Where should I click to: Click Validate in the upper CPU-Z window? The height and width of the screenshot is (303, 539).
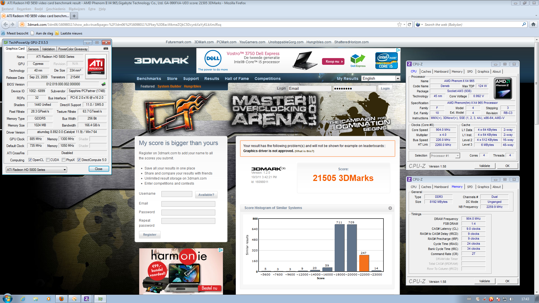pyautogui.click(x=485, y=166)
